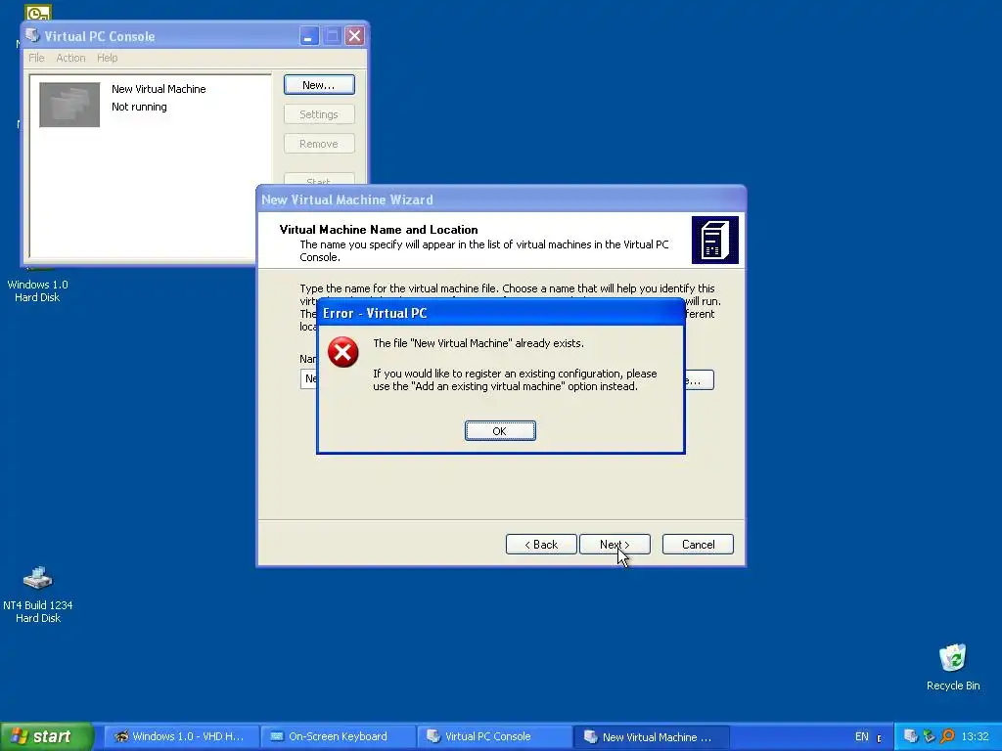Minimize the Virtual PC Console window
The image size is (1002, 751).
308,36
